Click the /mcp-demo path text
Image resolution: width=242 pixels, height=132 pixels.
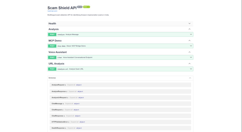click(62, 46)
